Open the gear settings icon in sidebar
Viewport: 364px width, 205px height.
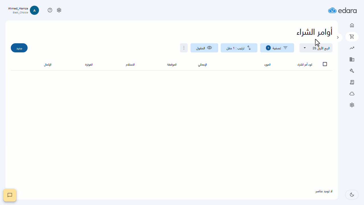(352, 105)
